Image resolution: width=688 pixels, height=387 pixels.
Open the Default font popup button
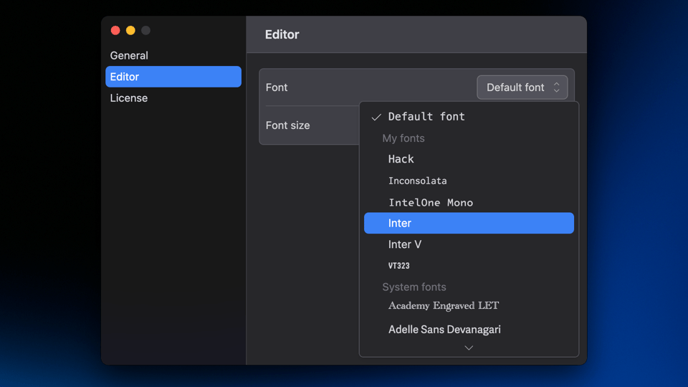(x=522, y=87)
